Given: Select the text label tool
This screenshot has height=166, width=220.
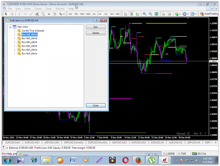Looking at the screenshot, I should tap(55, 14).
